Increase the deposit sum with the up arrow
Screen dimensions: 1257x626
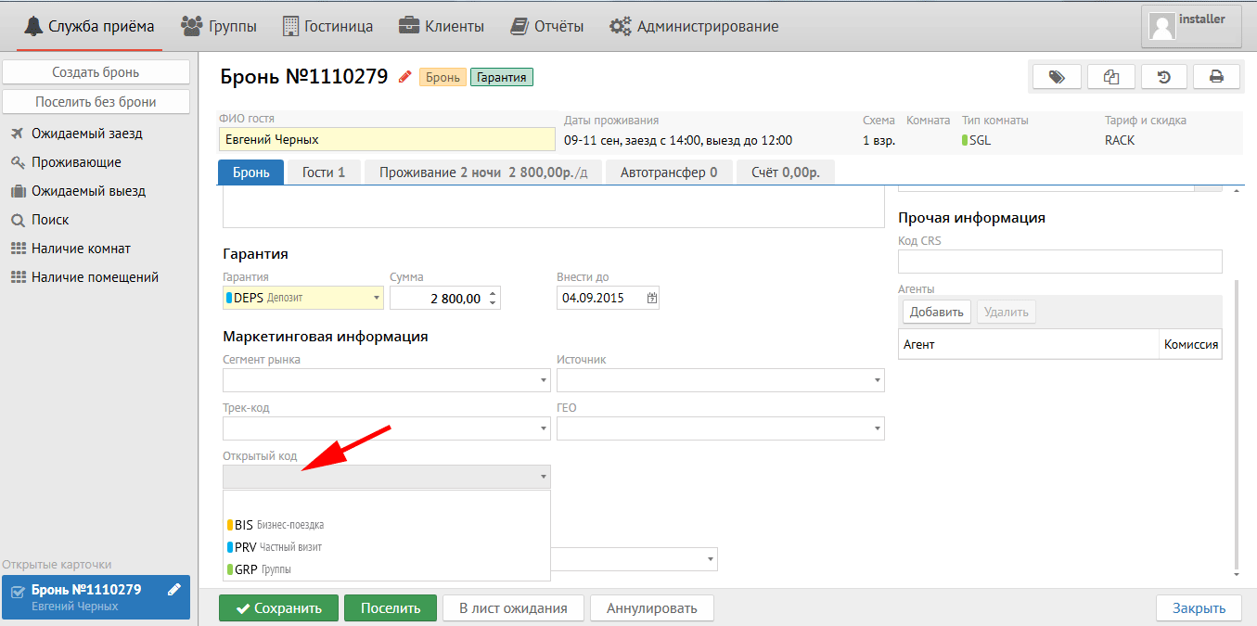(x=493, y=293)
